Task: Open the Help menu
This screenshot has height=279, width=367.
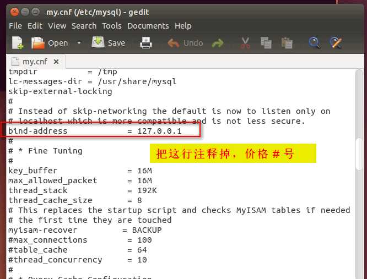Action: (x=183, y=26)
